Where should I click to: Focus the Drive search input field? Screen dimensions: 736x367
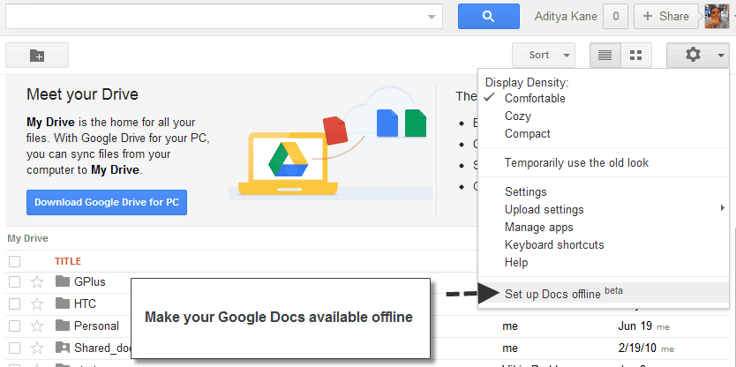[x=224, y=17]
